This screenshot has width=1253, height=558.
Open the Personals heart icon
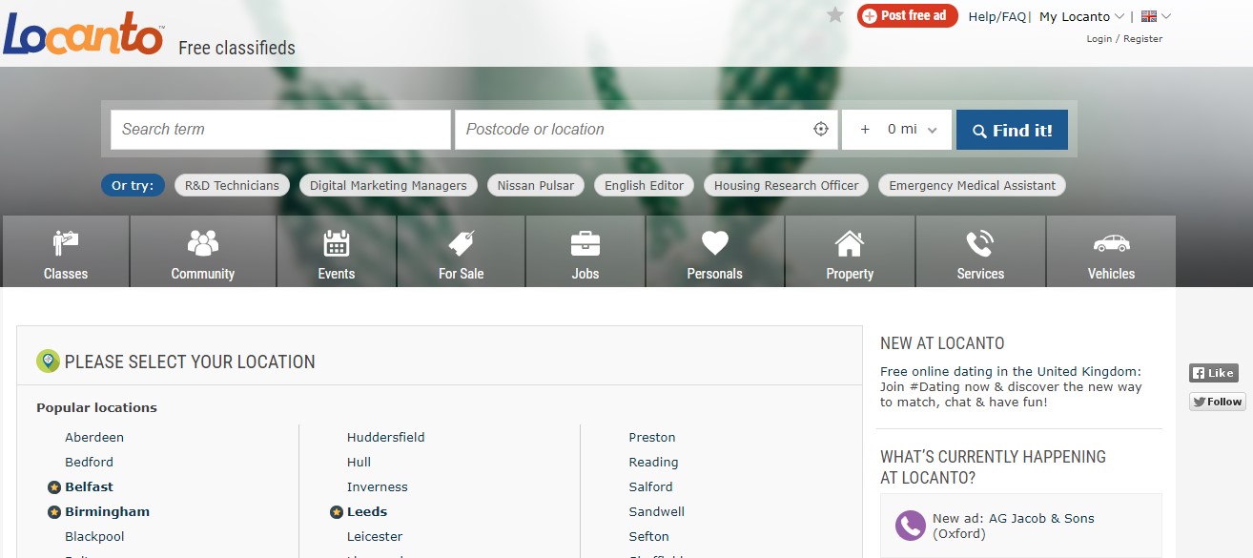click(x=714, y=244)
